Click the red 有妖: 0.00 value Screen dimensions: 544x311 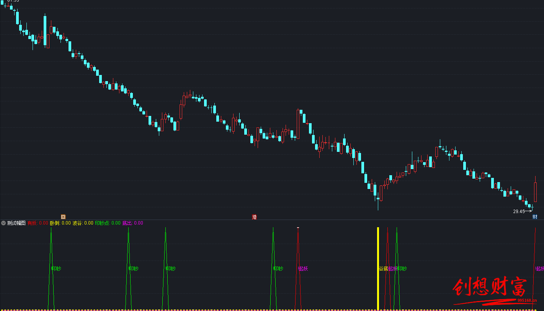coord(38,223)
